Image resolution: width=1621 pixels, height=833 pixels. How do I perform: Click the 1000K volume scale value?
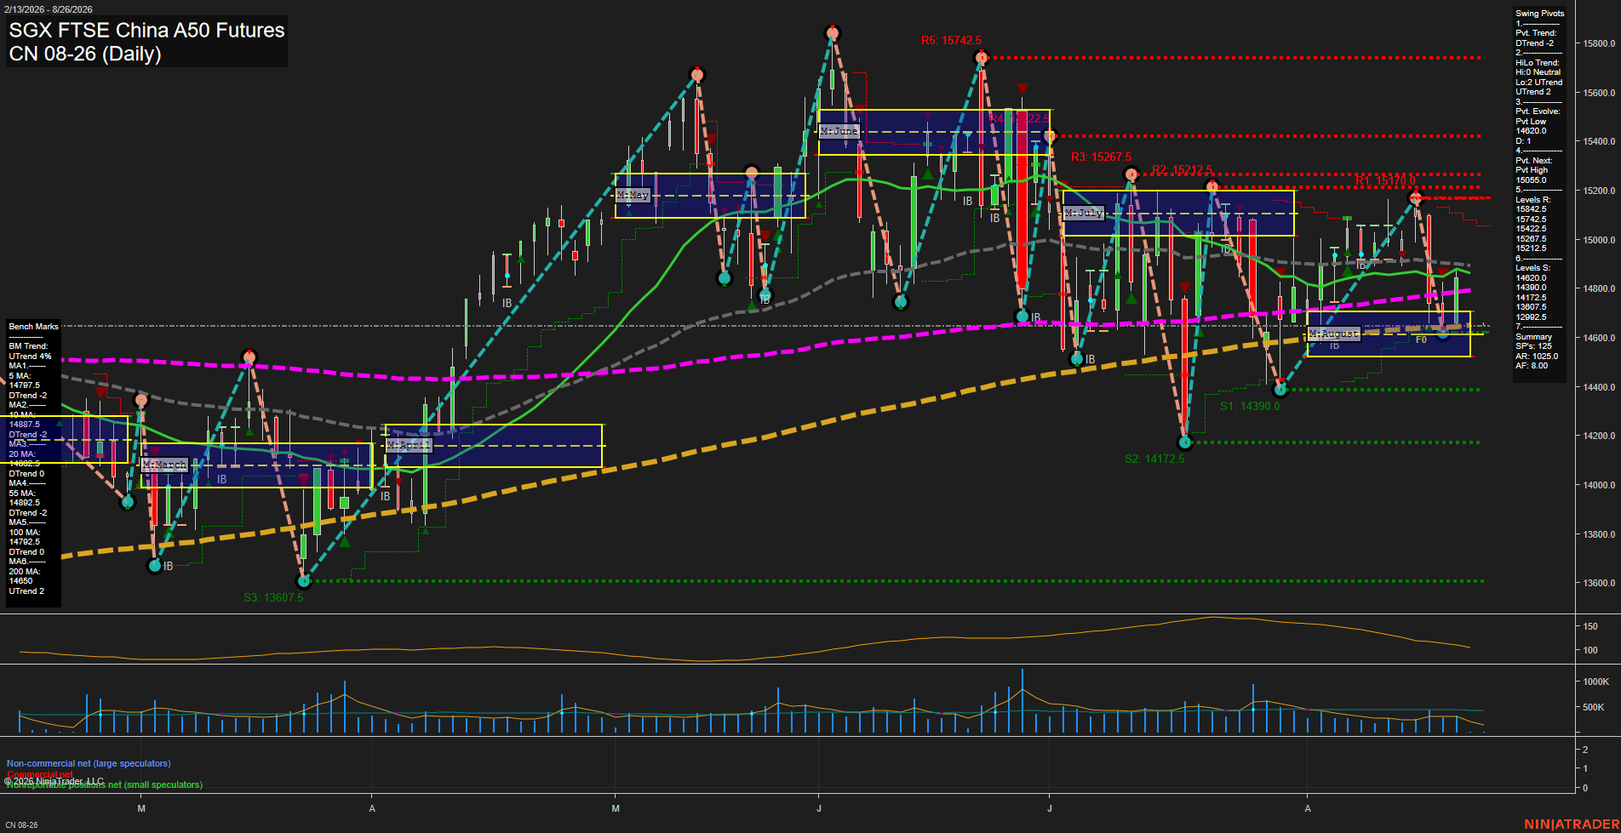coord(1596,682)
